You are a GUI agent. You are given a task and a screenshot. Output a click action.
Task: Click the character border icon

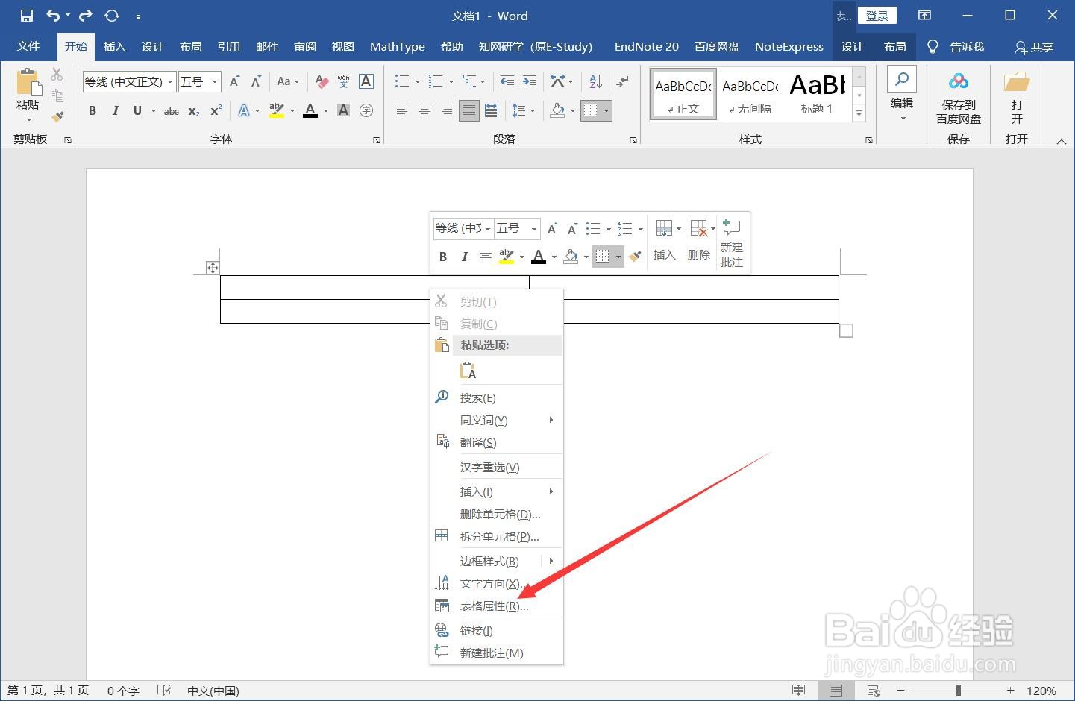point(366,81)
